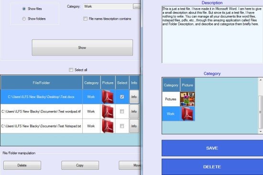Click the File/Folder column header
Viewport: 263px width, 175px height.
tap(41, 83)
